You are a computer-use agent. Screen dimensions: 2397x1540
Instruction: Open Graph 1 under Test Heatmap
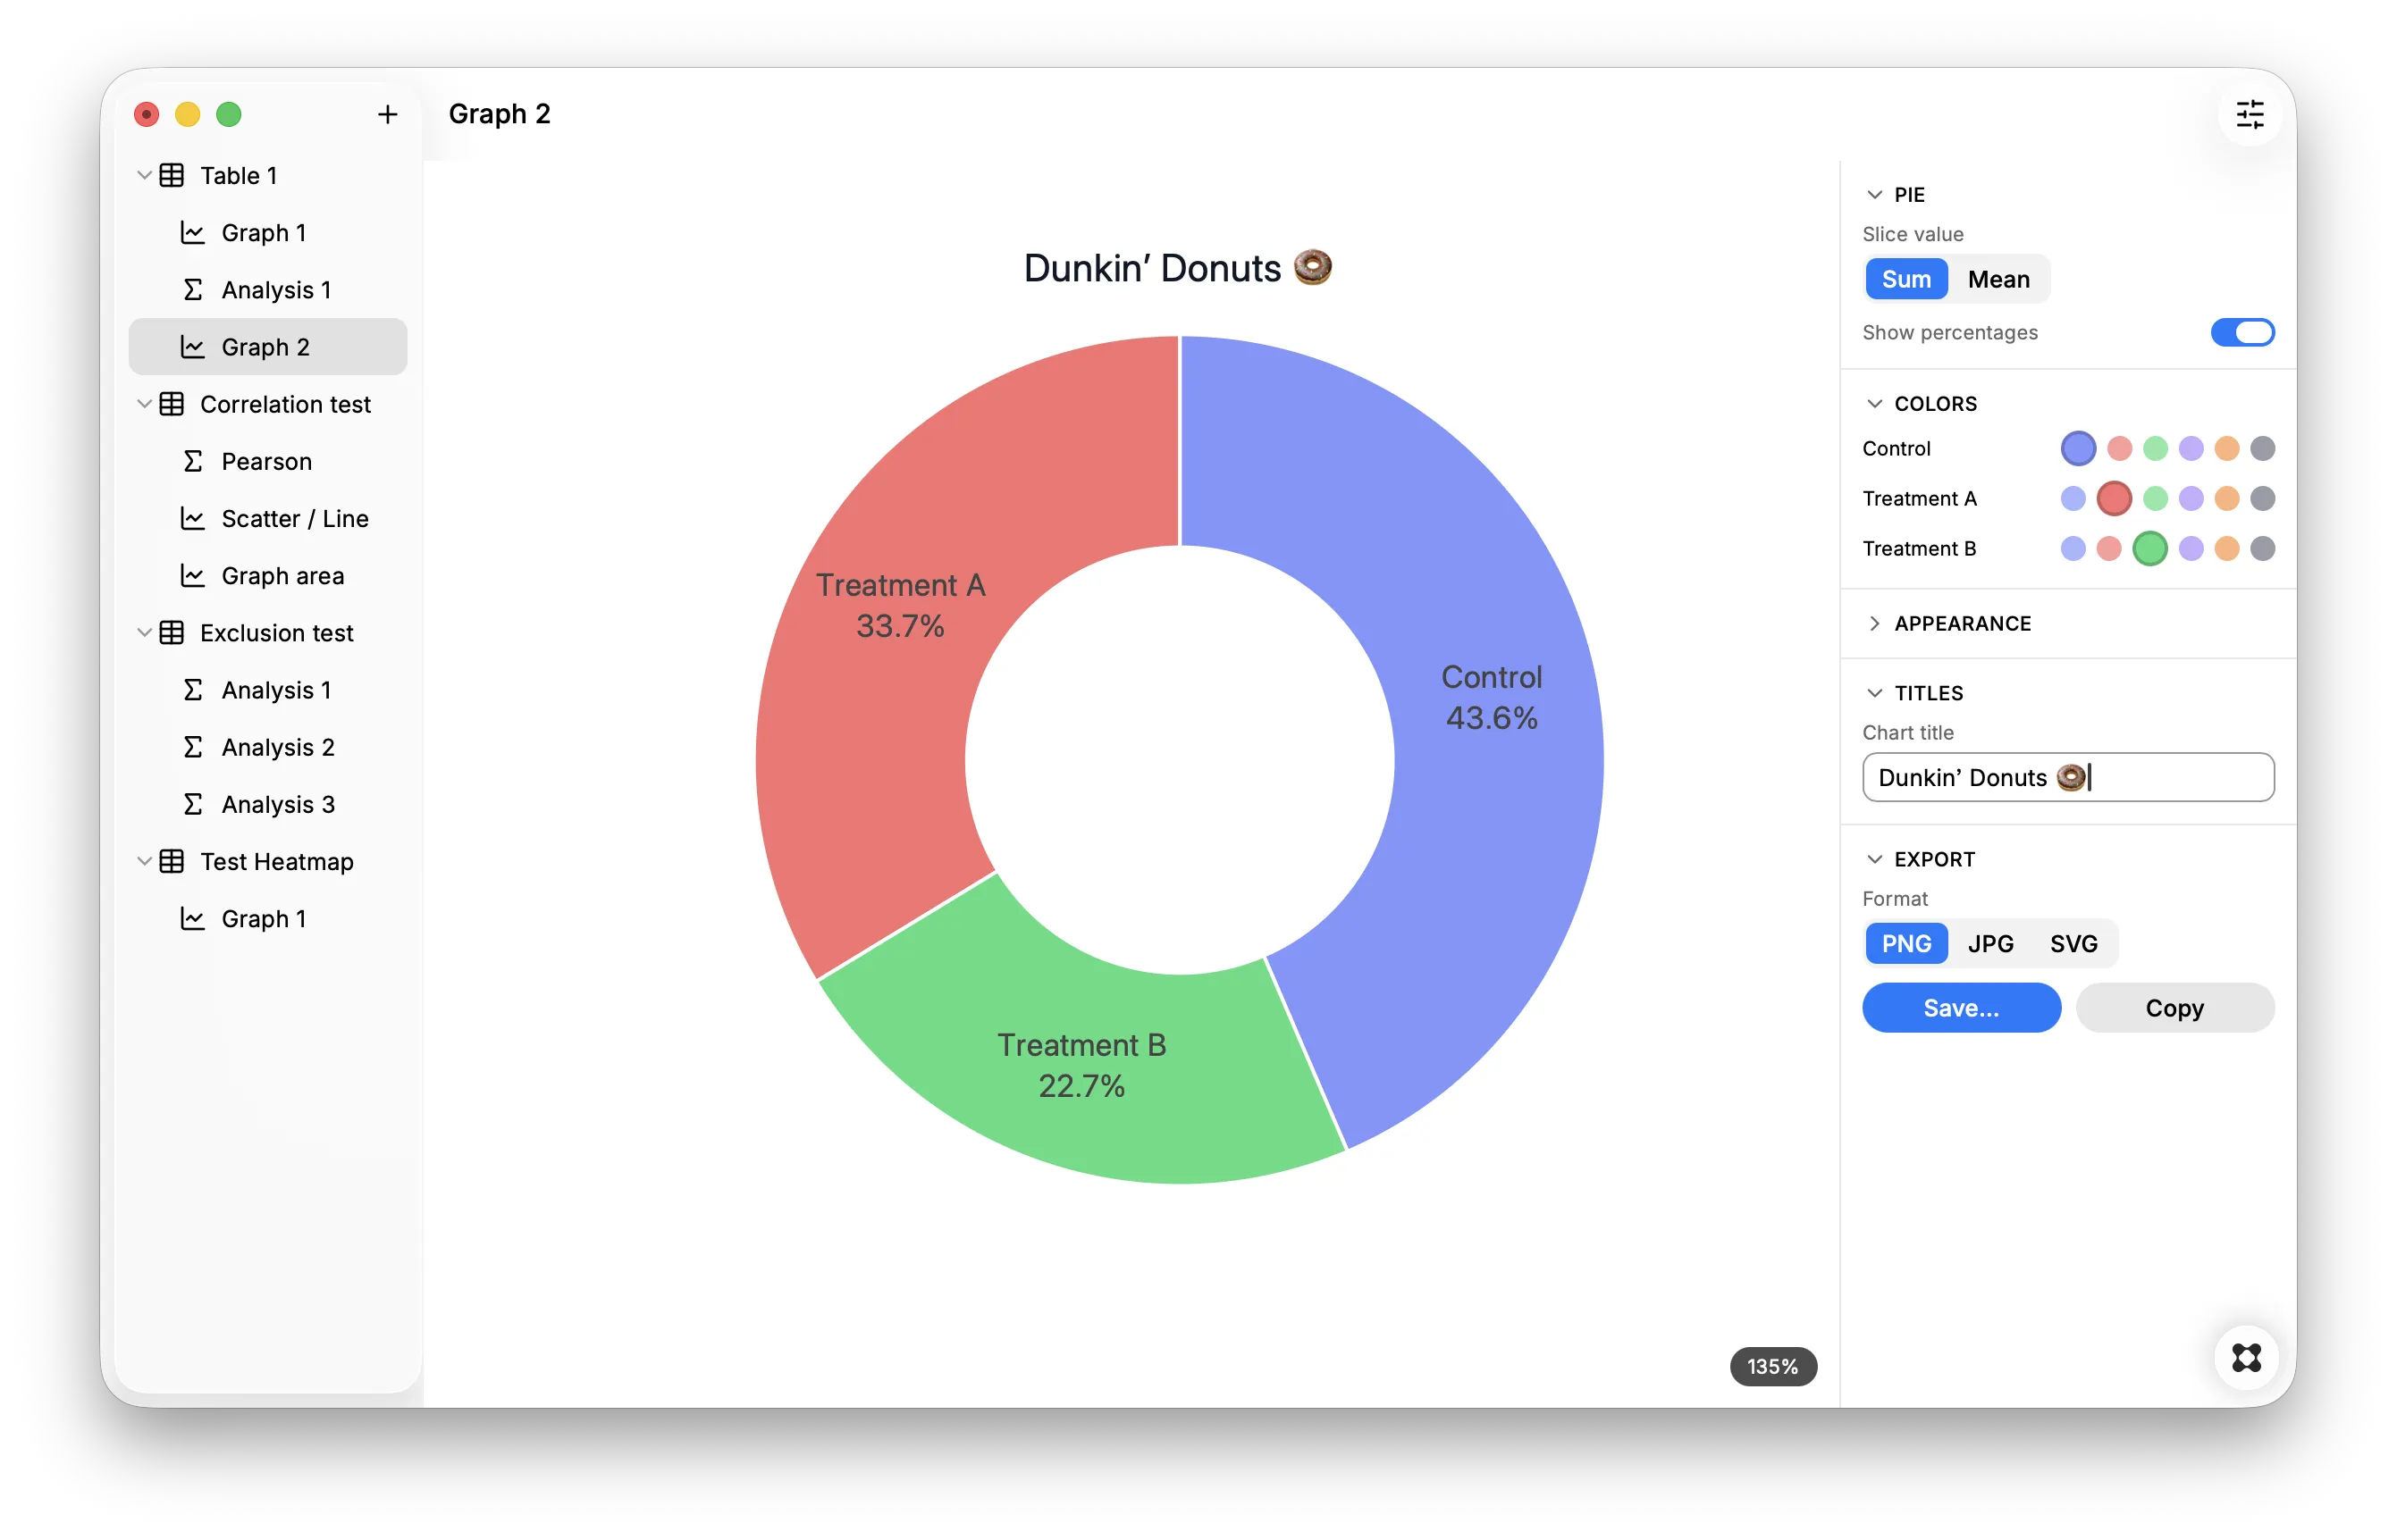coord(268,919)
